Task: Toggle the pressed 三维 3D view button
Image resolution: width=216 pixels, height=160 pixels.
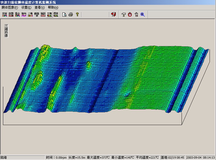Action: point(49,14)
